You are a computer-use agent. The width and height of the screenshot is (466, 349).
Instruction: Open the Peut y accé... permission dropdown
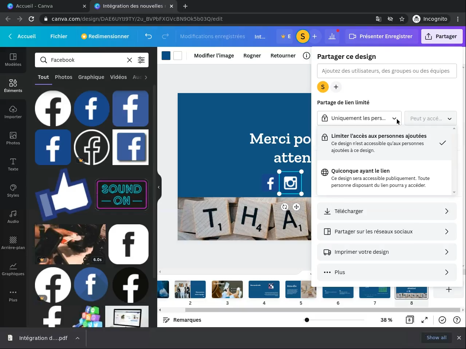pos(431,118)
